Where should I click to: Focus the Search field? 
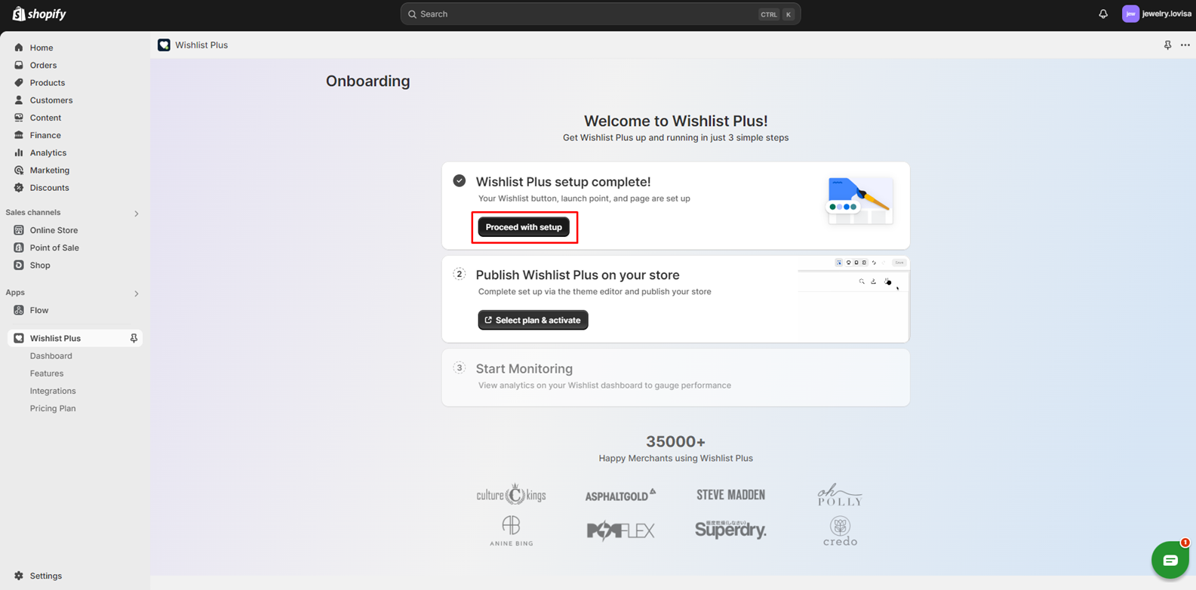pyautogui.click(x=600, y=14)
